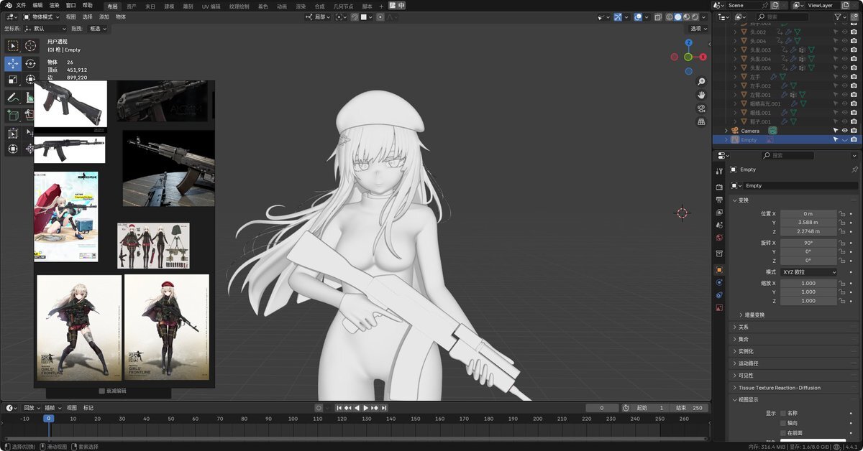Select solid viewport shading mode

click(x=677, y=17)
